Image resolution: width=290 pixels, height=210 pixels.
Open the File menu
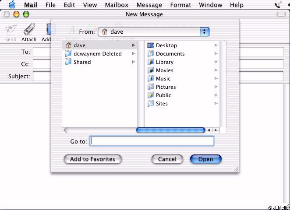click(x=50, y=5)
